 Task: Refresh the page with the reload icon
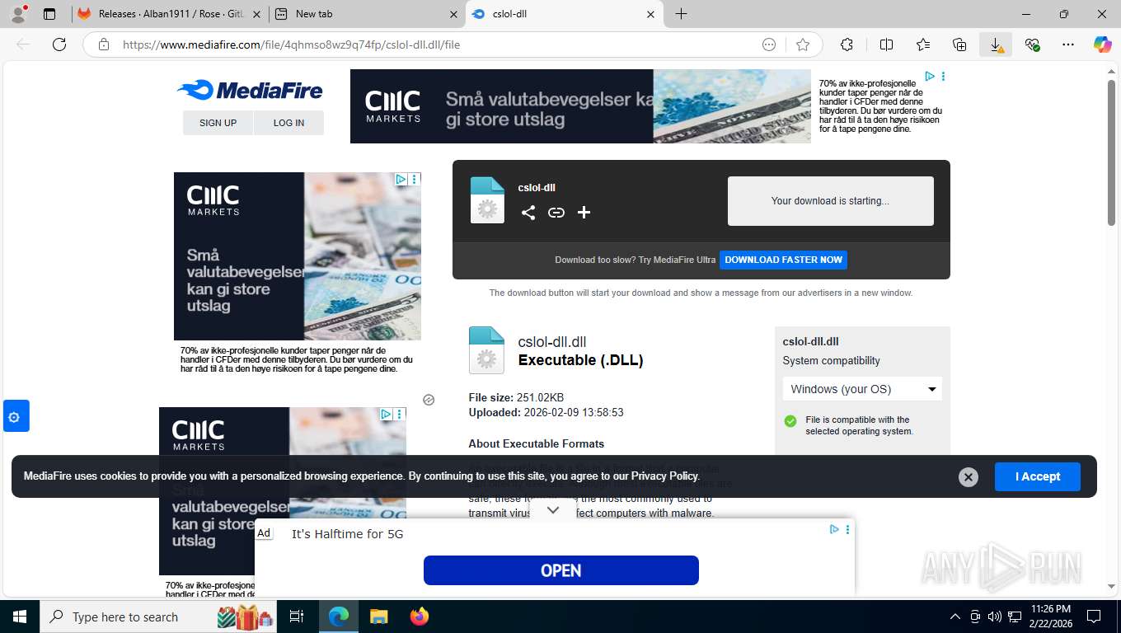pos(59,45)
